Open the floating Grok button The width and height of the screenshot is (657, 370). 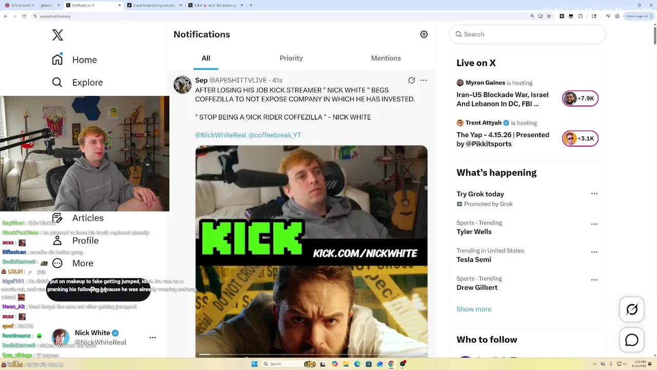[x=632, y=309]
